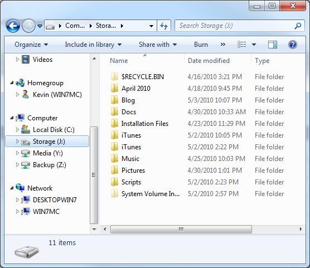Click the Stora... breadcrumb segment
Viewport: 310px width, 268px height.
coord(106,26)
